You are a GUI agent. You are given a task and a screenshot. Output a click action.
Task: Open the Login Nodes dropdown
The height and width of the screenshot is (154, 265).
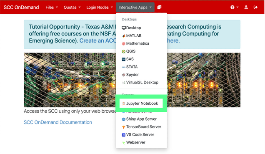(x=100, y=7)
